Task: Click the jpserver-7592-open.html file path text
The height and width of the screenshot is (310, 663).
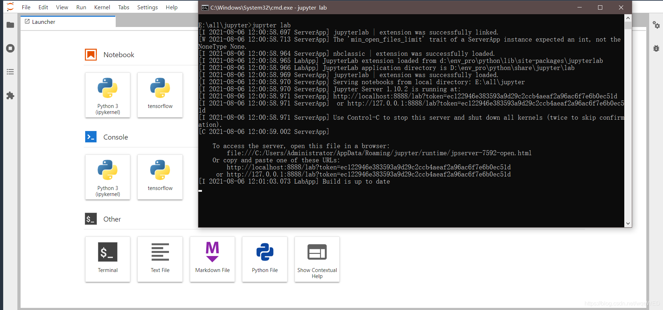Action: pos(379,153)
